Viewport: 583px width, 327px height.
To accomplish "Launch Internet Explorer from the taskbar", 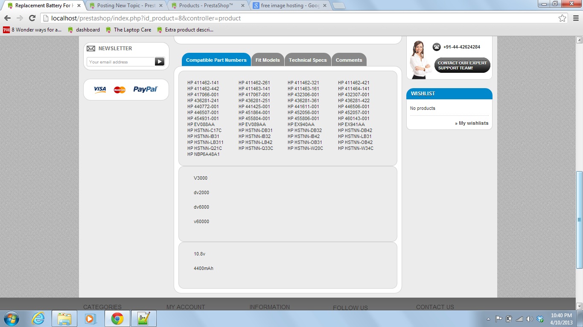I will point(38,318).
